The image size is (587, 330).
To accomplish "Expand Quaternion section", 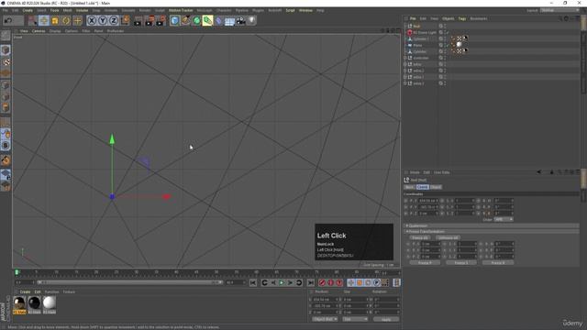I will (x=407, y=225).
